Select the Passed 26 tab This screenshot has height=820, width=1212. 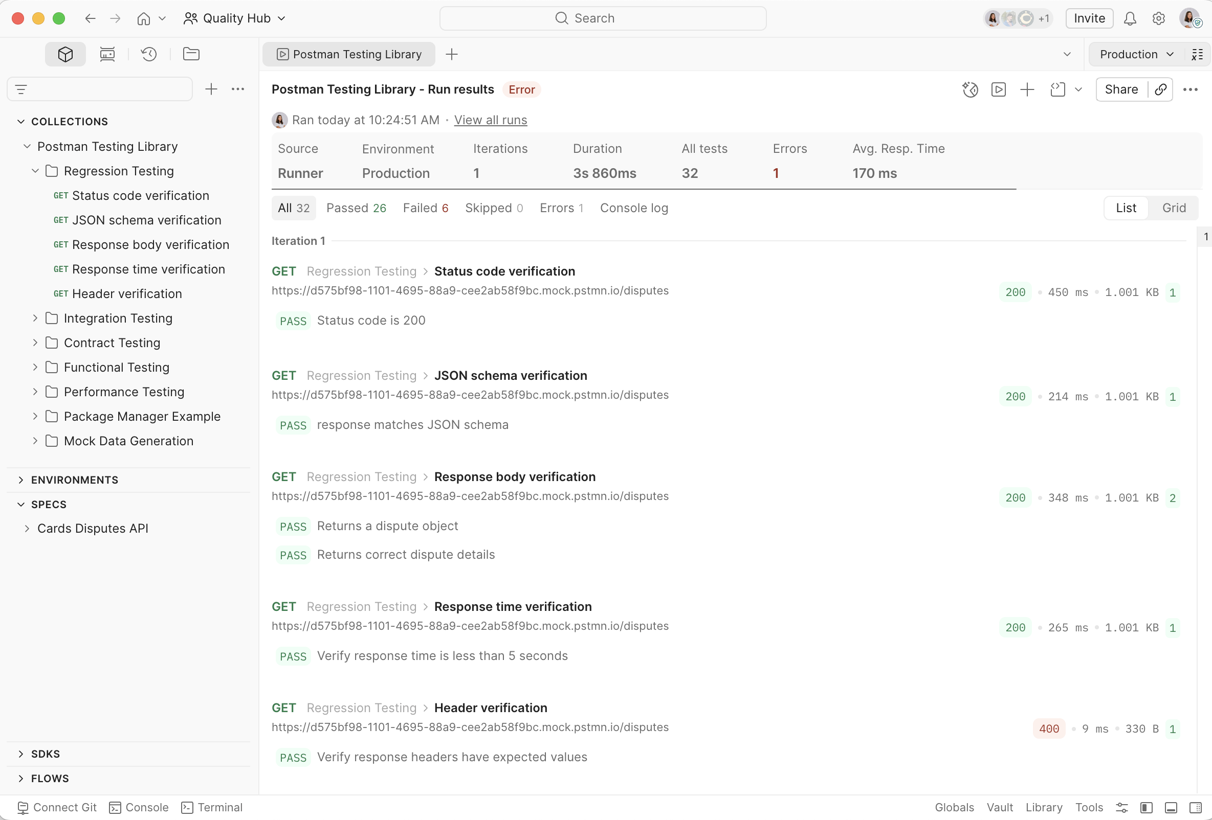pyautogui.click(x=356, y=208)
